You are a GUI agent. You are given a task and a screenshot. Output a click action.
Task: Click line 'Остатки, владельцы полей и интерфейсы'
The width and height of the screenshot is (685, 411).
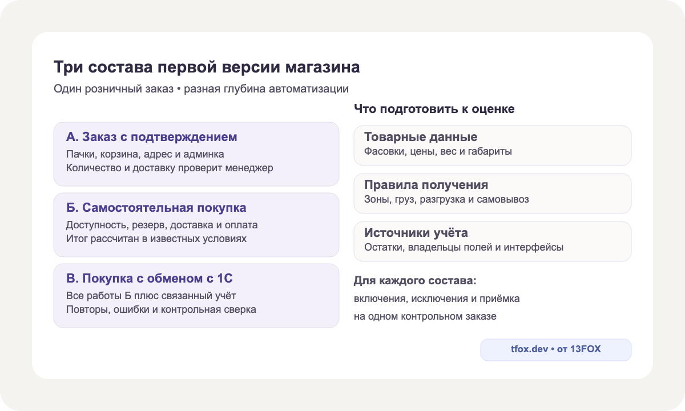click(x=464, y=248)
